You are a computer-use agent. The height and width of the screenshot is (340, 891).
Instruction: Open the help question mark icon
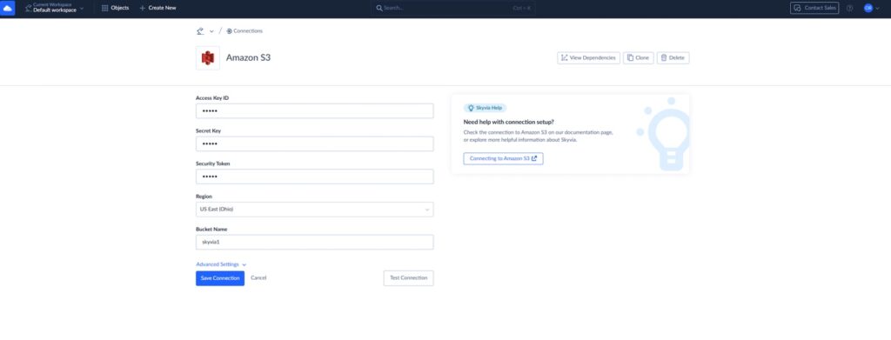[x=849, y=8]
